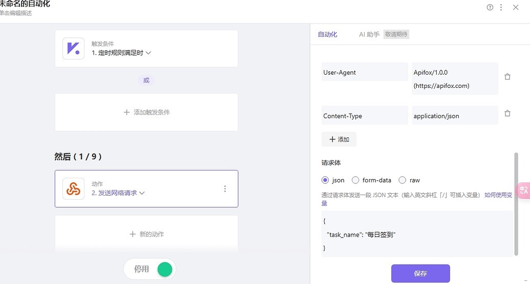Image resolution: width=530 pixels, height=284 pixels.
Task: Select the raw request body option
Action: tap(402, 180)
